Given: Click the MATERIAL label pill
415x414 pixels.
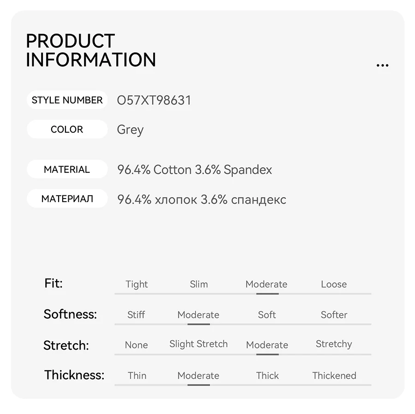Looking at the screenshot, I should tap(67, 169).
